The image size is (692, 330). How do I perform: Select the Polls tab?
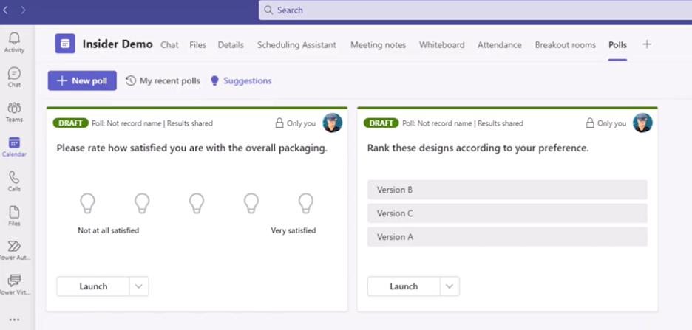coord(617,44)
